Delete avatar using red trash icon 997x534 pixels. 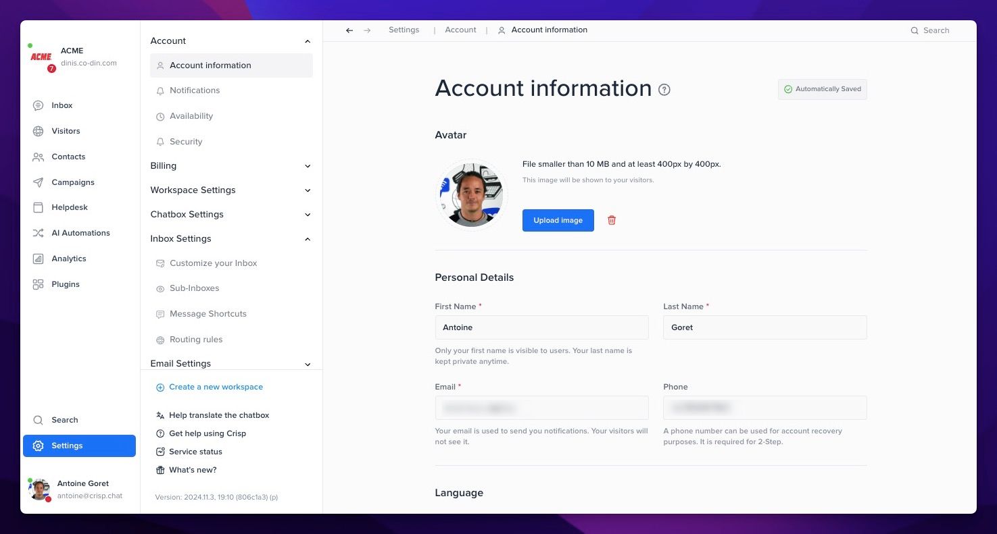[x=612, y=220]
